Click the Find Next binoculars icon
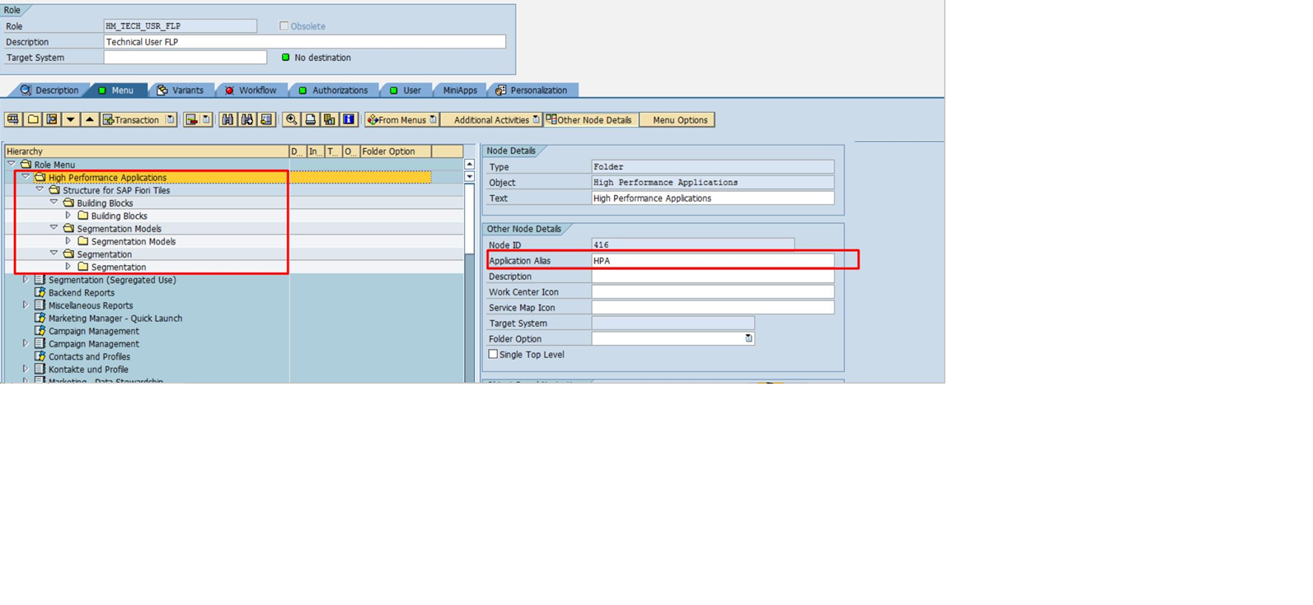This screenshot has height=605, width=1313. tap(246, 120)
